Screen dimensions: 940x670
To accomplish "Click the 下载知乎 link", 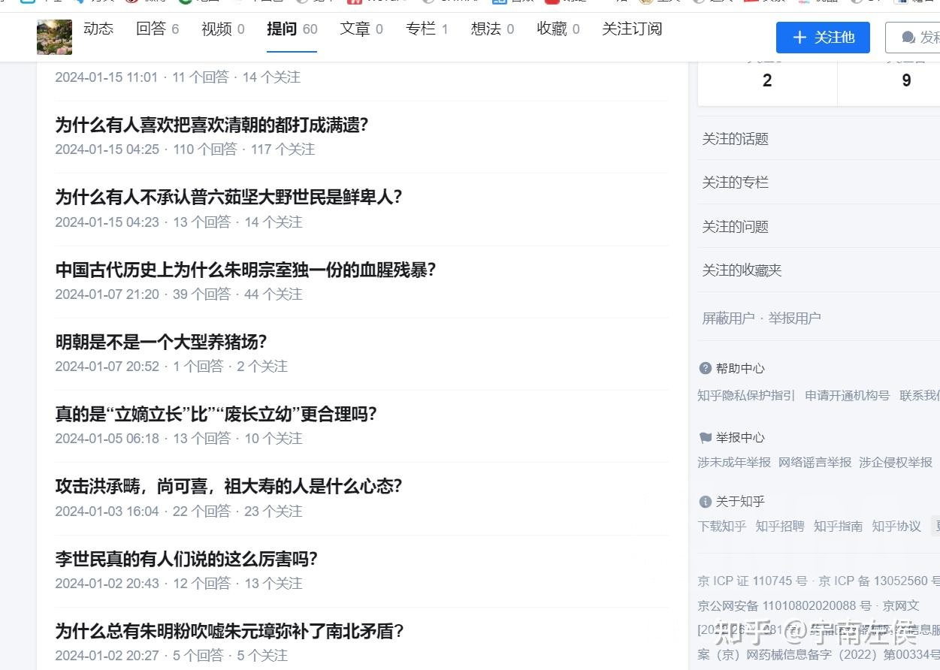I will (x=722, y=526).
